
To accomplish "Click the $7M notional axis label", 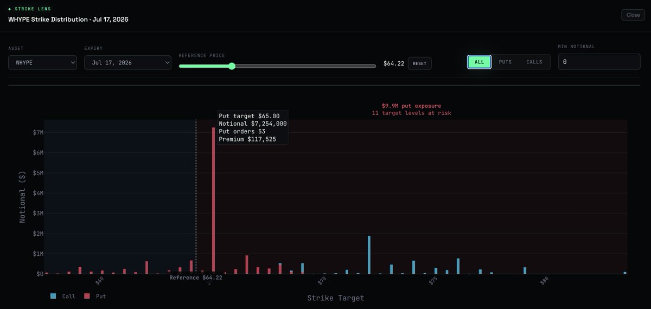I will click(38, 133).
